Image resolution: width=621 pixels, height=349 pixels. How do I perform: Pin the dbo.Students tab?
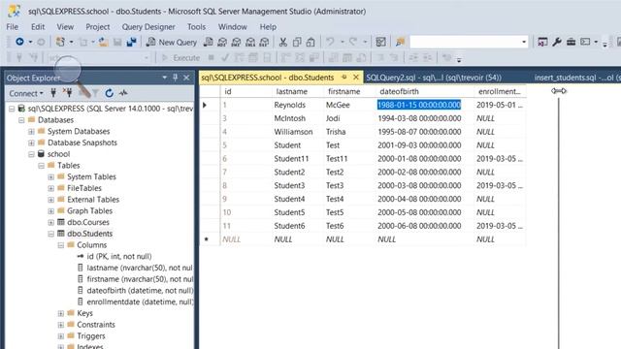tap(343, 78)
